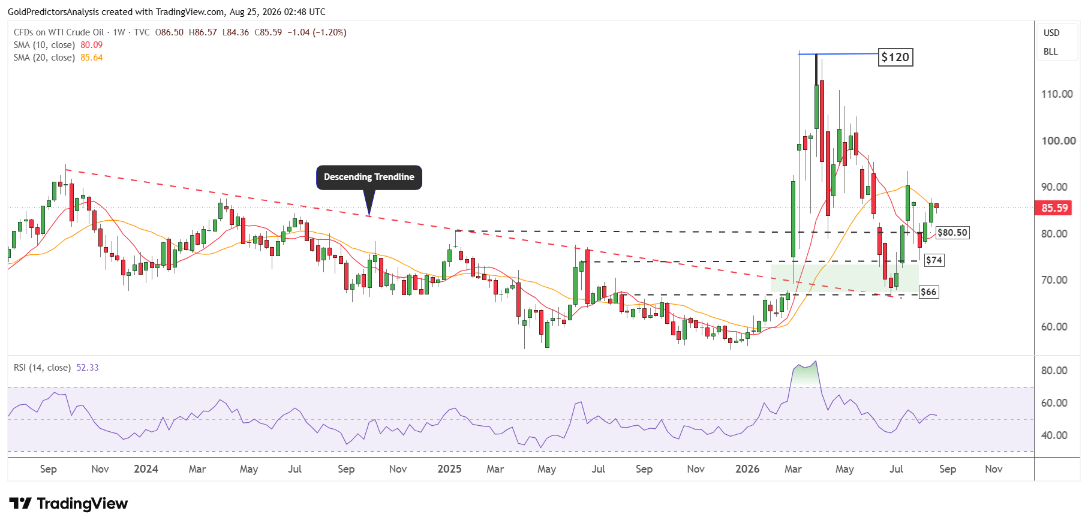Click the blue horizontal line at $120 high

pos(838,54)
